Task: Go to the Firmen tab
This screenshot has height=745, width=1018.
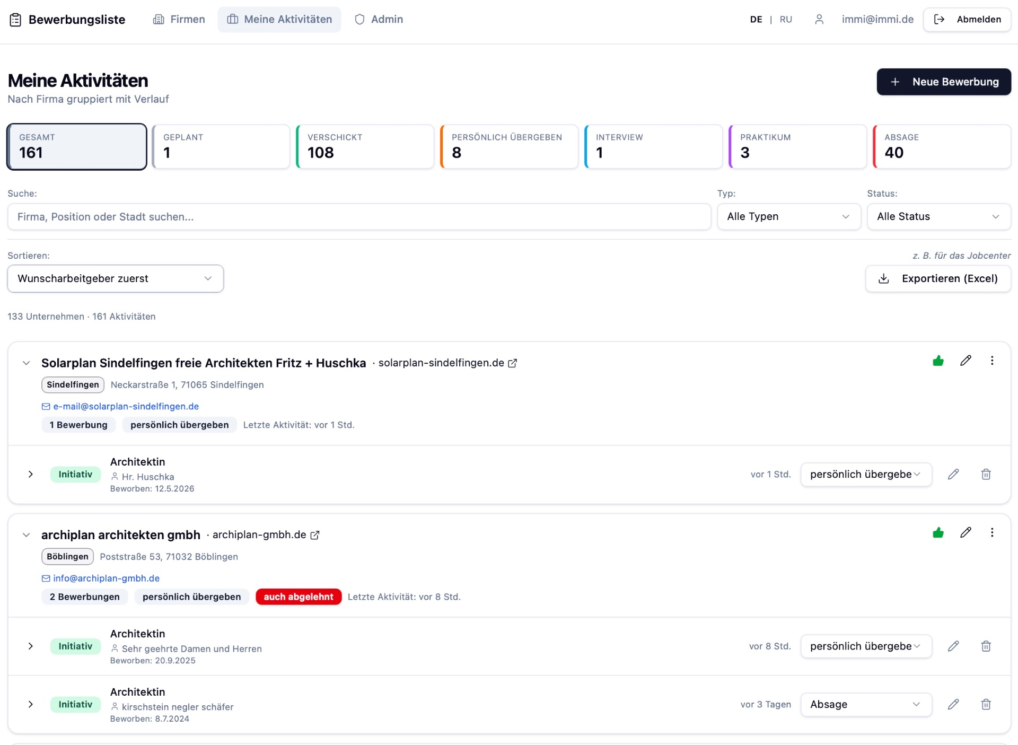Action: 179,20
